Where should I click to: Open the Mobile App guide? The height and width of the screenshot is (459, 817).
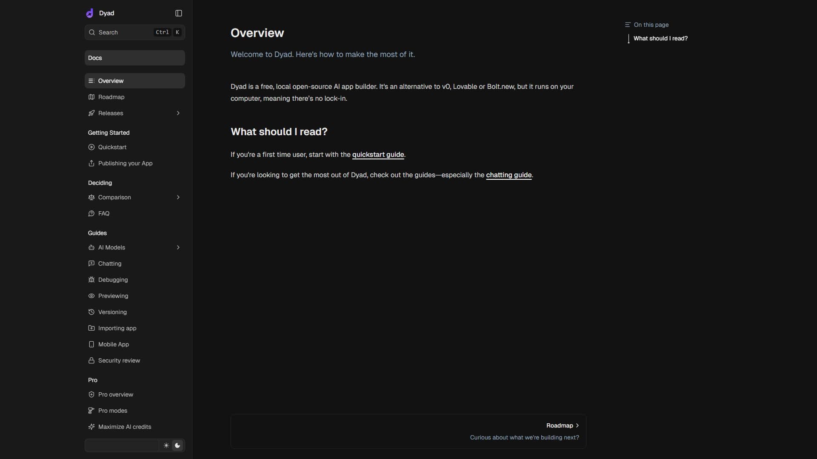[135, 344]
